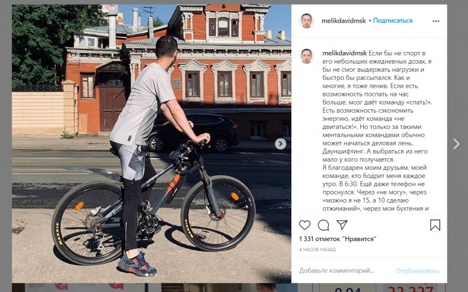Go to next photo in carousel
The image size is (468, 292).
[x=280, y=144]
